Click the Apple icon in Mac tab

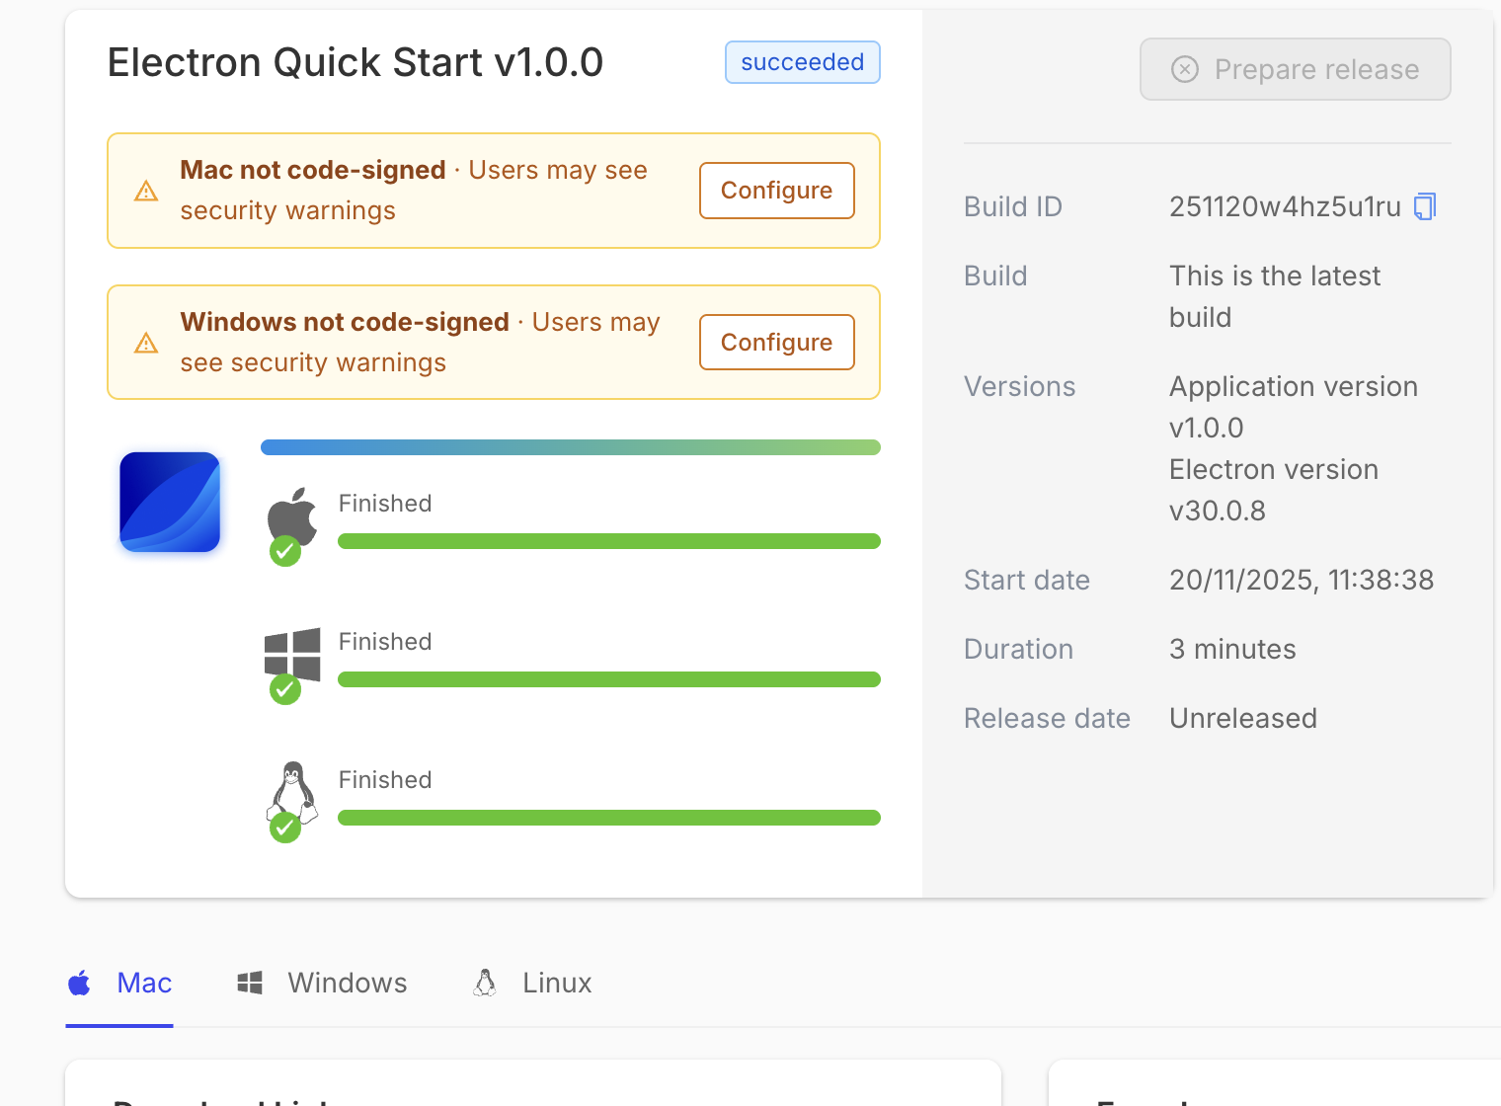click(80, 983)
